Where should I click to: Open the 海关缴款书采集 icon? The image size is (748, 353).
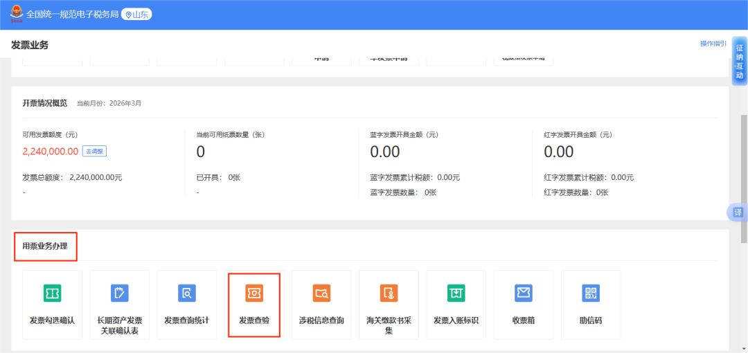pos(389,293)
